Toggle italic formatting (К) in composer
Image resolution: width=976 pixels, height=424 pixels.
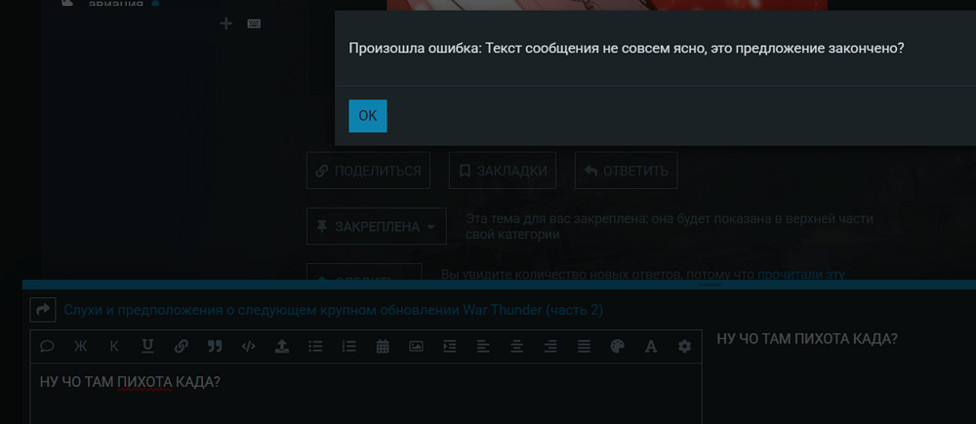[x=114, y=346]
